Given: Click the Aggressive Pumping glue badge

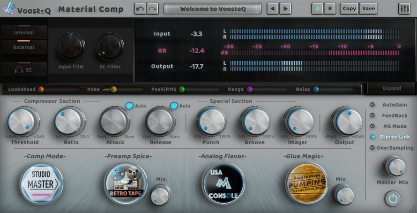Looking at the screenshot, I should click(306, 181).
